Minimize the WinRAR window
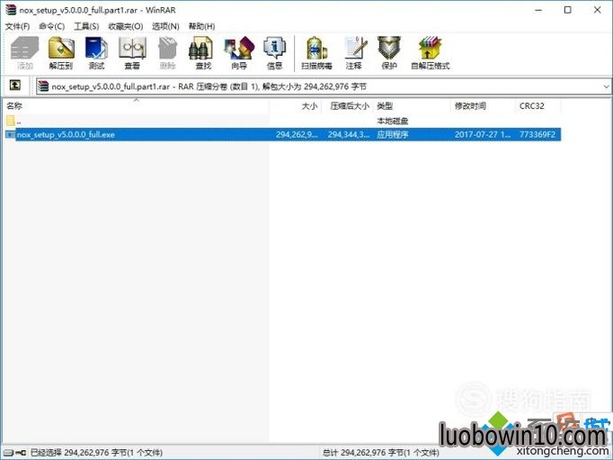This screenshot has width=613, height=460. [x=538, y=10]
